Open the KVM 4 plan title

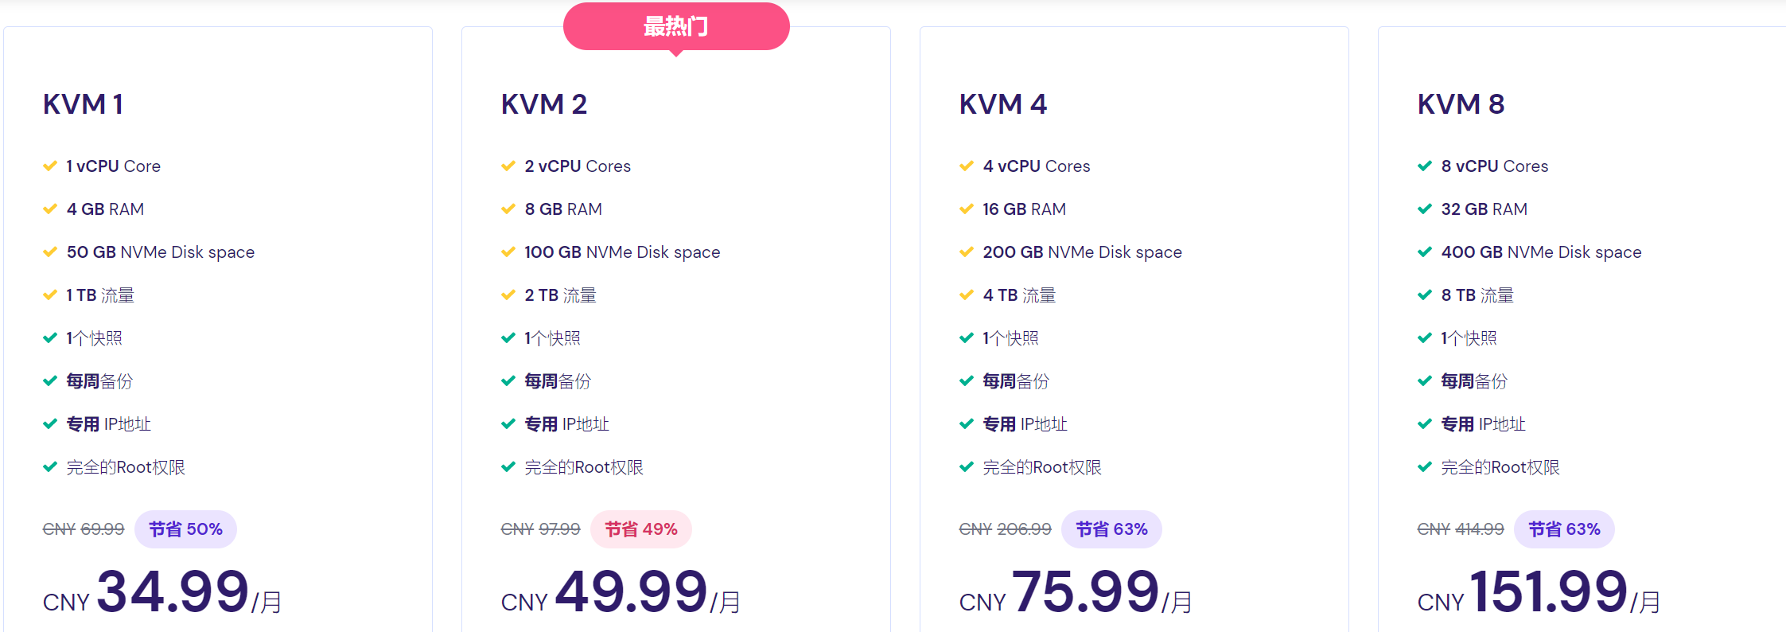(1003, 104)
